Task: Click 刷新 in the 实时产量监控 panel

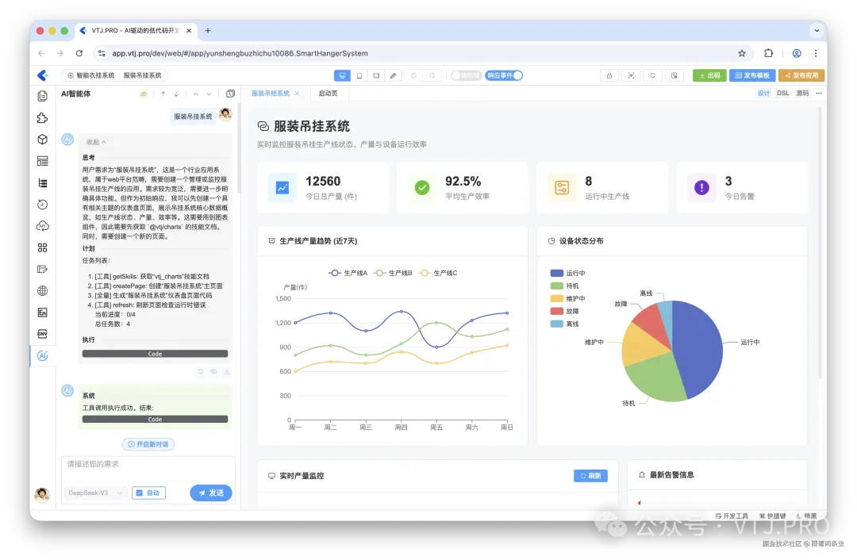Action: point(590,475)
